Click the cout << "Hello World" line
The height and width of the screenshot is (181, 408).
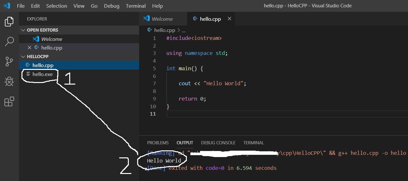(x=212, y=83)
